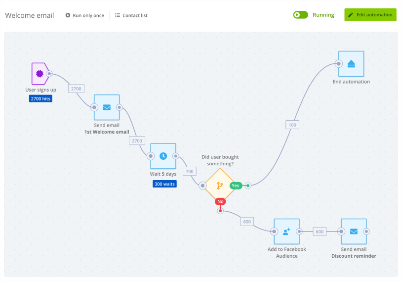Click the 300 waits badge

[164, 184]
